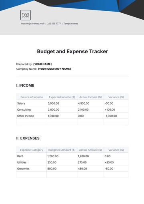Click the Actual Amount ($) column header
The height and width of the screenshot is (204, 144).
click(x=90, y=150)
